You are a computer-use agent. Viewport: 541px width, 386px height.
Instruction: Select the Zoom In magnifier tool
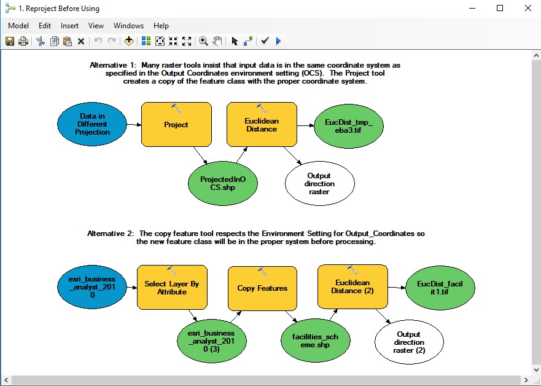[203, 41]
